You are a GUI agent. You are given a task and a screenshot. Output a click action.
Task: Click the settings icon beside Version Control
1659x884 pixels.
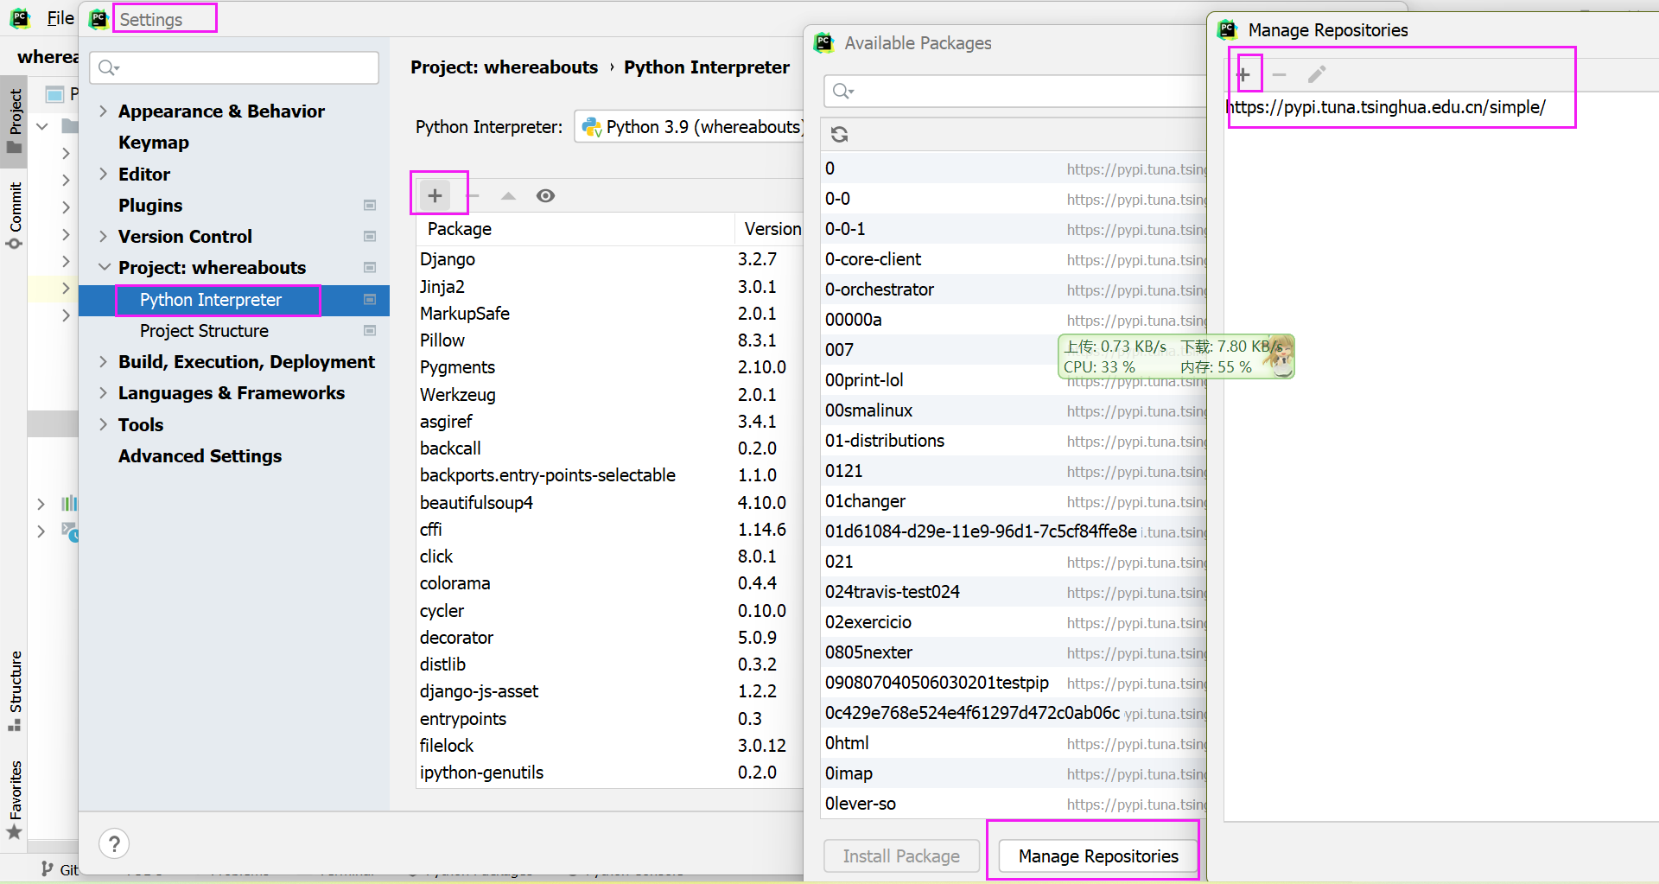coord(370,237)
